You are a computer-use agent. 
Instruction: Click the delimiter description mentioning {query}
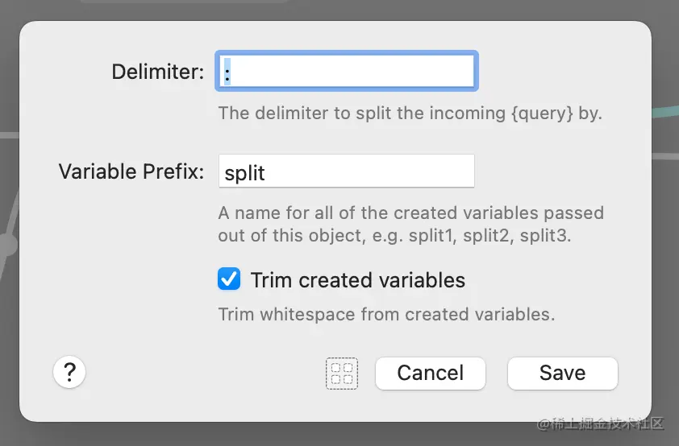tap(410, 114)
